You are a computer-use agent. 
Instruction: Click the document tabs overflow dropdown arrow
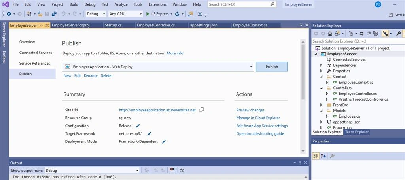pyautogui.click(x=301, y=25)
